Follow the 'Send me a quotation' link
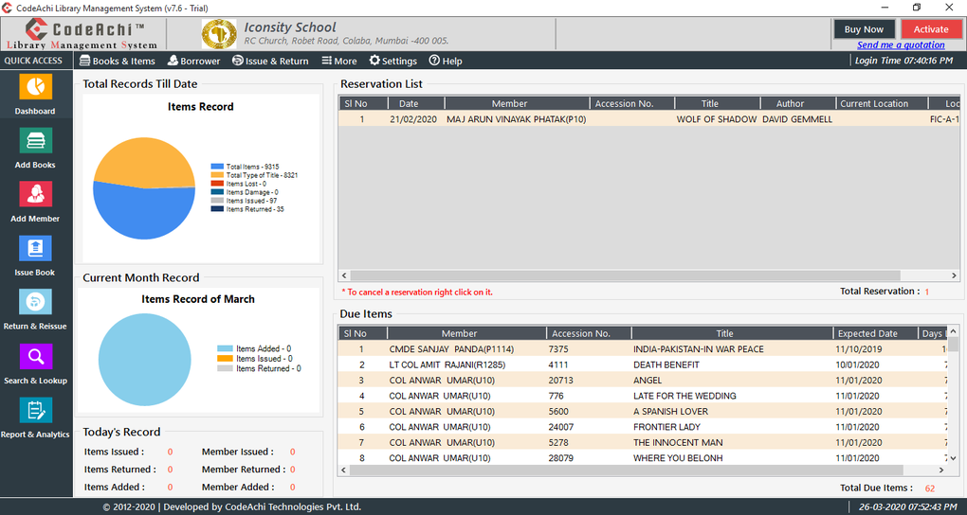The height and width of the screenshot is (515, 967). click(x=901, y=44)
